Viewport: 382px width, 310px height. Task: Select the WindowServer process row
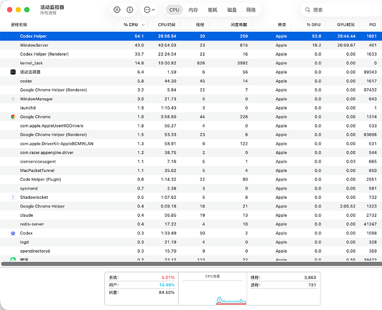coord(191,45)
